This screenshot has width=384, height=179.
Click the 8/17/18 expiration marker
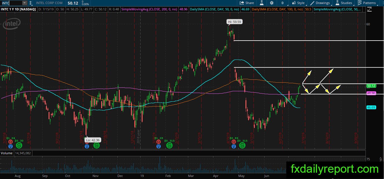(29, 138)
